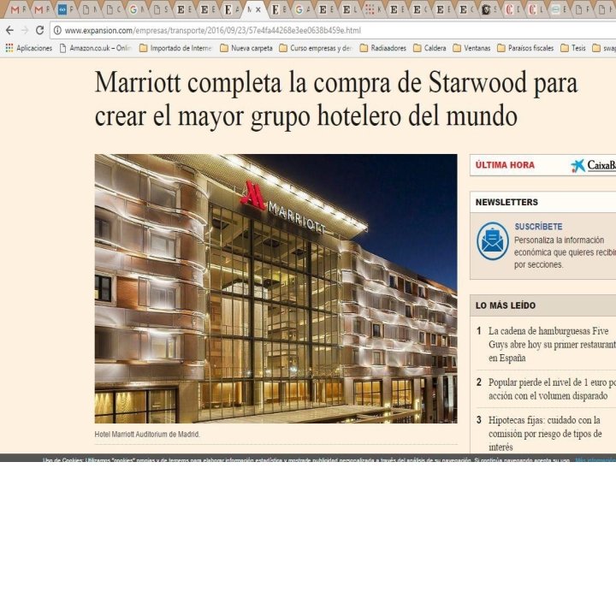The image size is (616, 616).
Task: Open the Ventanas bookmark folder
Action: [x=471, y=48]
